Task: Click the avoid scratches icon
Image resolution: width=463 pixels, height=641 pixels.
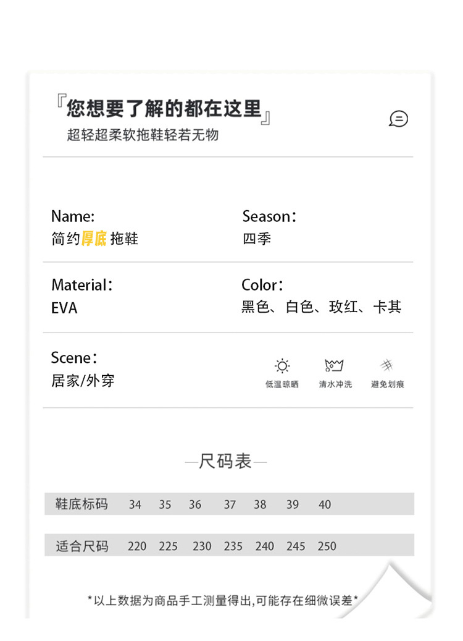Action: [386, 365]
